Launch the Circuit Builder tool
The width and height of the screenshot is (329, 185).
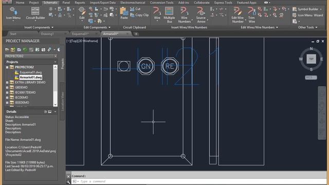point(35,13)
